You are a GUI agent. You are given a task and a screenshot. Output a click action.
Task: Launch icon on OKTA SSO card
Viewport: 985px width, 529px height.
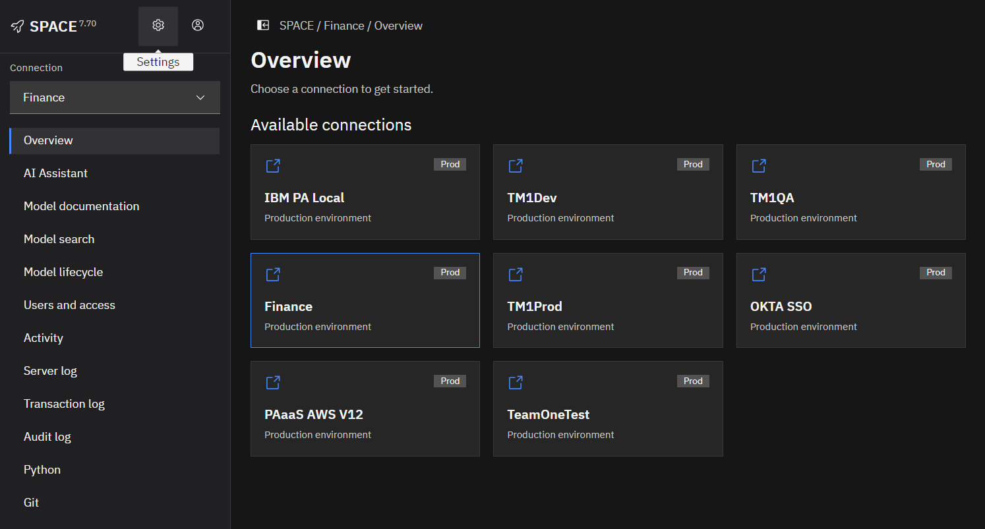pyautogui.click(x=759, y=275)
